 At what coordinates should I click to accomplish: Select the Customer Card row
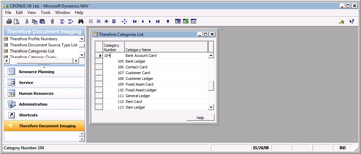tap(155, 73)
